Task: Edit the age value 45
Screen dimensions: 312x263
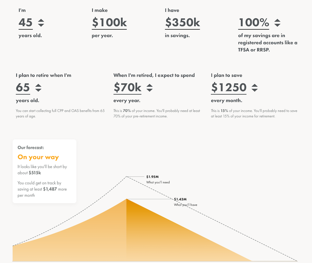Action: 26,23
